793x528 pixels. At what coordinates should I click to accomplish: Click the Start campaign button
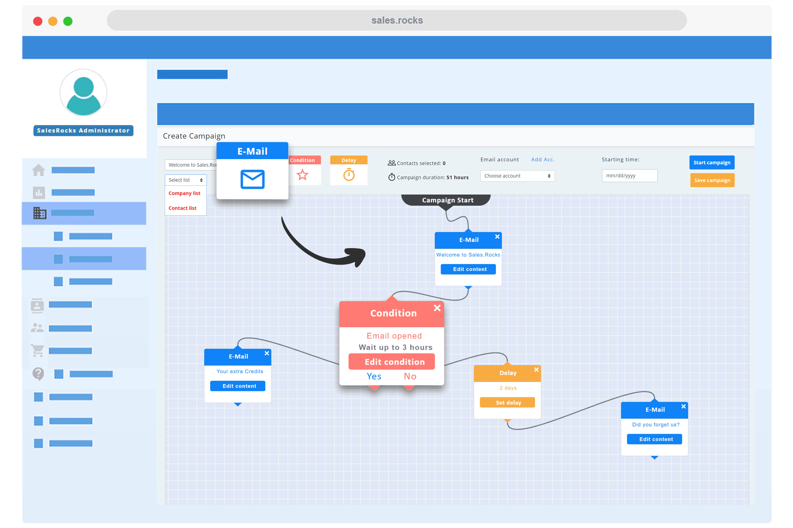[x=711, y=163]
